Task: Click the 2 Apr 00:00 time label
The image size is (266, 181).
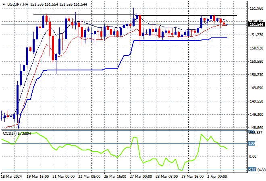Action: pyautogui.click(x=217, y=177)
